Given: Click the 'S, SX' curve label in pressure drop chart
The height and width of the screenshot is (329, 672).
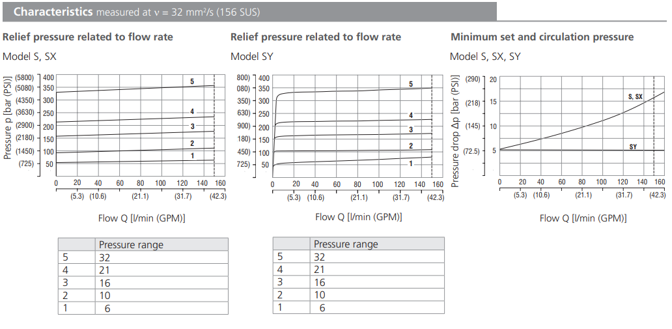Looking at the screenshot, I should (x=635, y=96).
